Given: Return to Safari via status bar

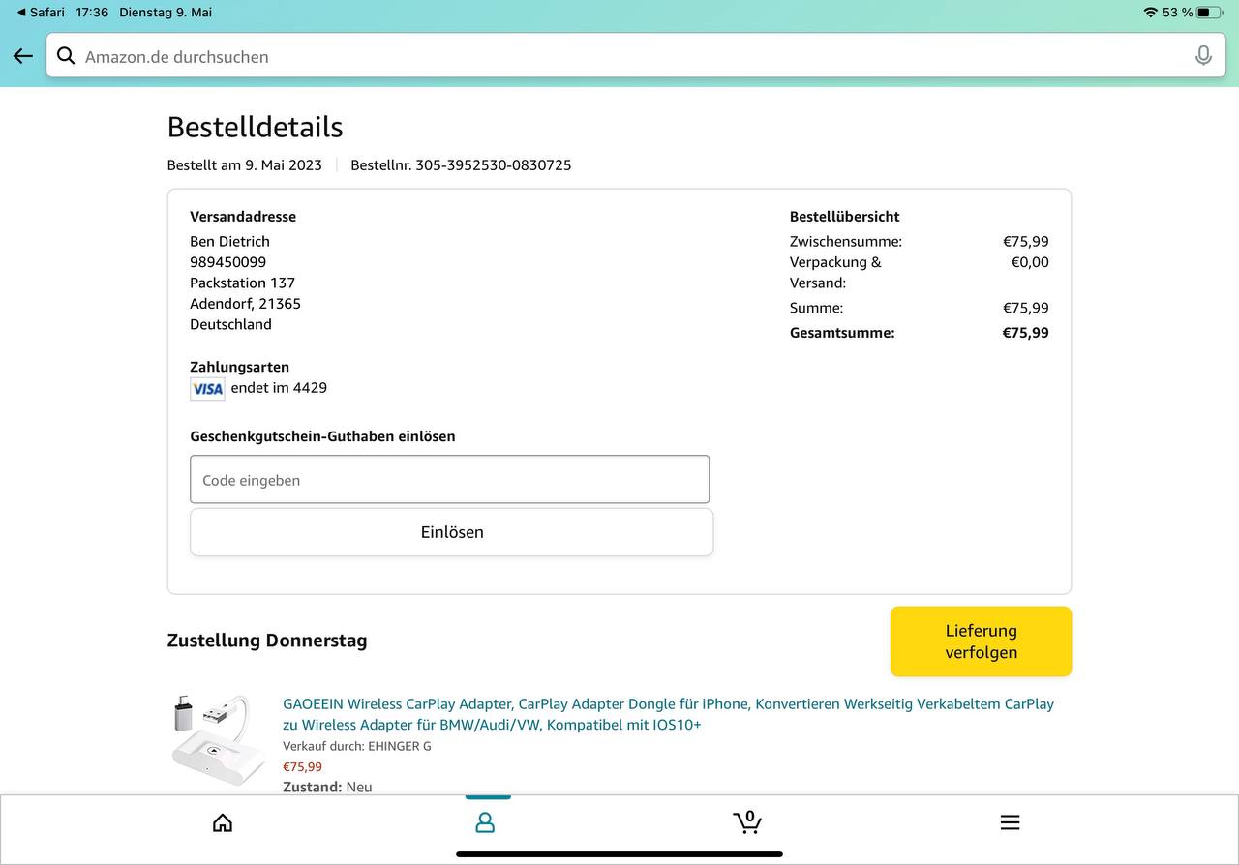Looking at the screenshot, I should click(41, 13).
